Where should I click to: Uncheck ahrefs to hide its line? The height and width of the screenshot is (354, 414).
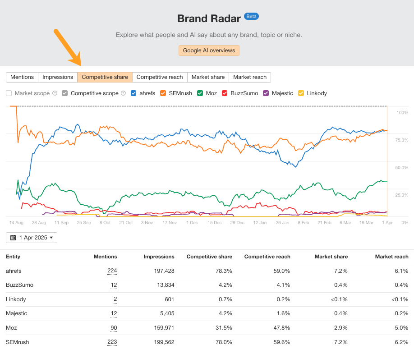tap(133, 93)
